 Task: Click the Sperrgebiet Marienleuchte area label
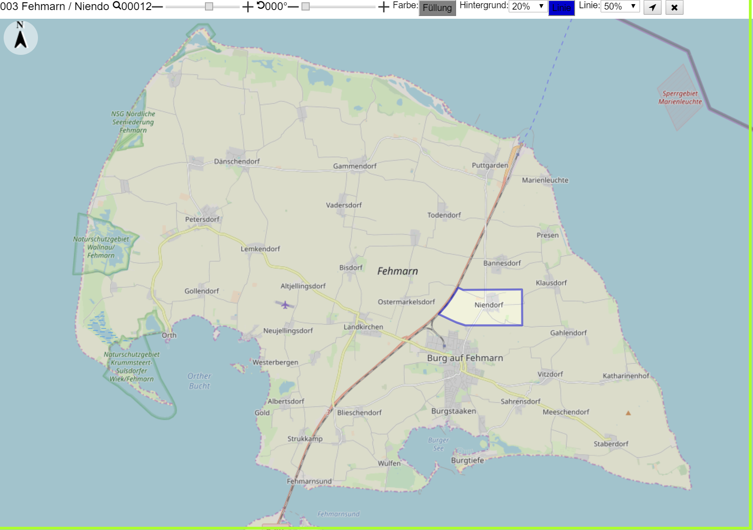(680, 97)
